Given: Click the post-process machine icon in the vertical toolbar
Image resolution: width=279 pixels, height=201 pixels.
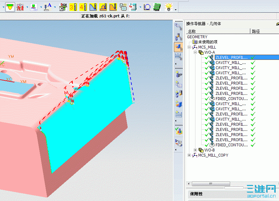Looking at the screenshot, I should [178, 142].
